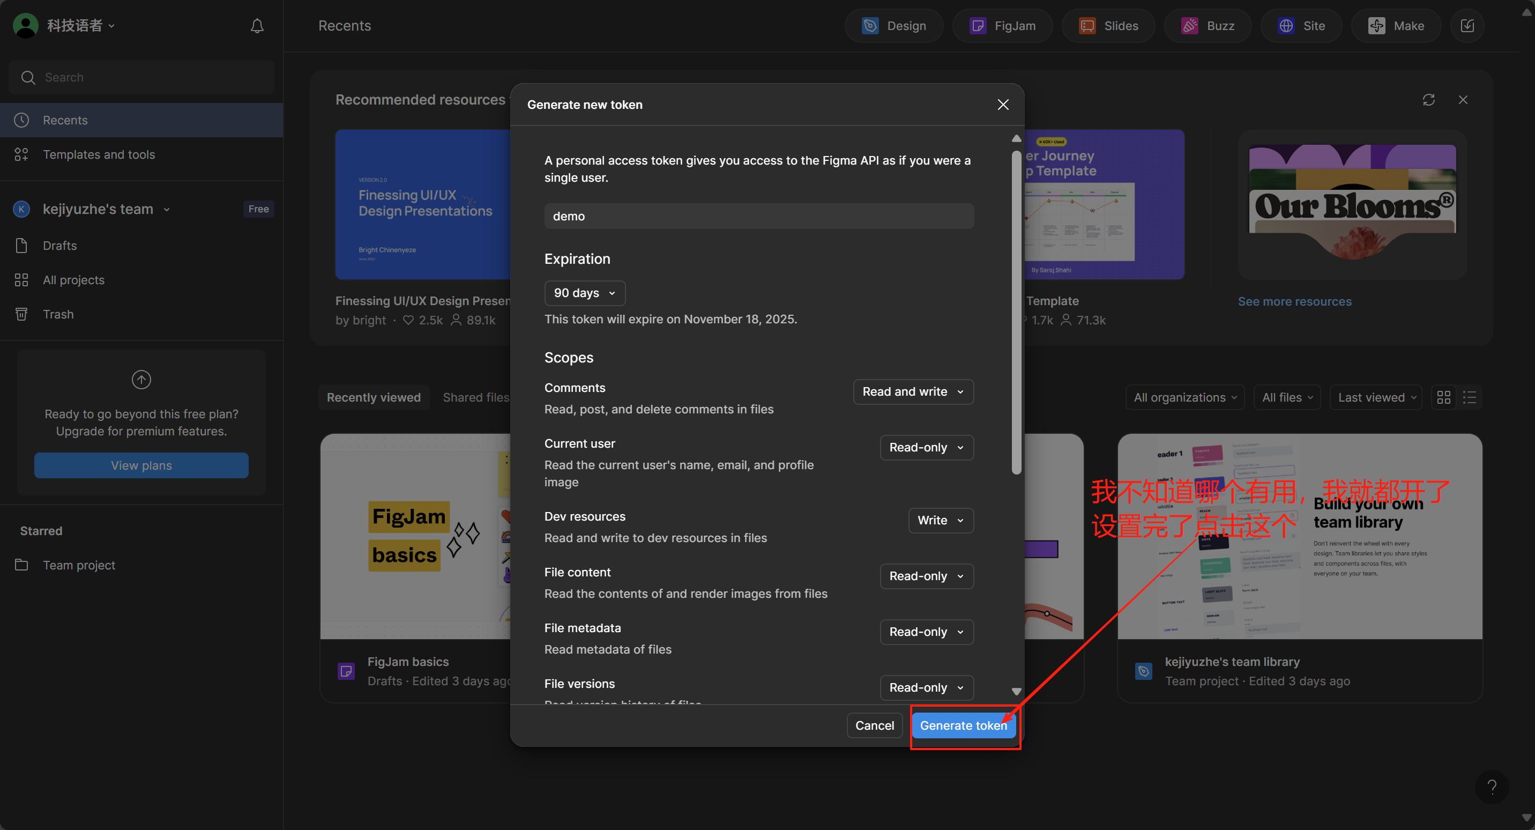Change Comments scope from Read and write
This screenshot has width=1535, height=830.
pos(913,392)
